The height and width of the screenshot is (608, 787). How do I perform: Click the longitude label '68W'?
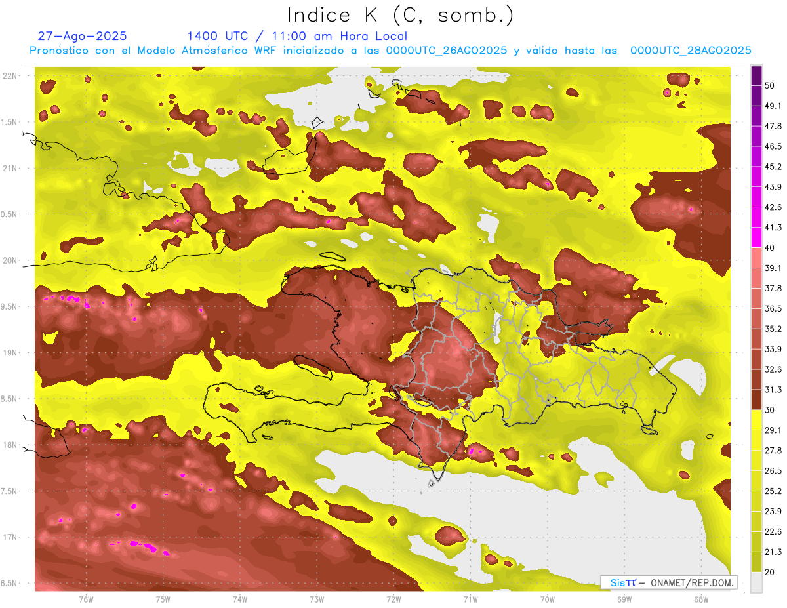pos(700,599)
